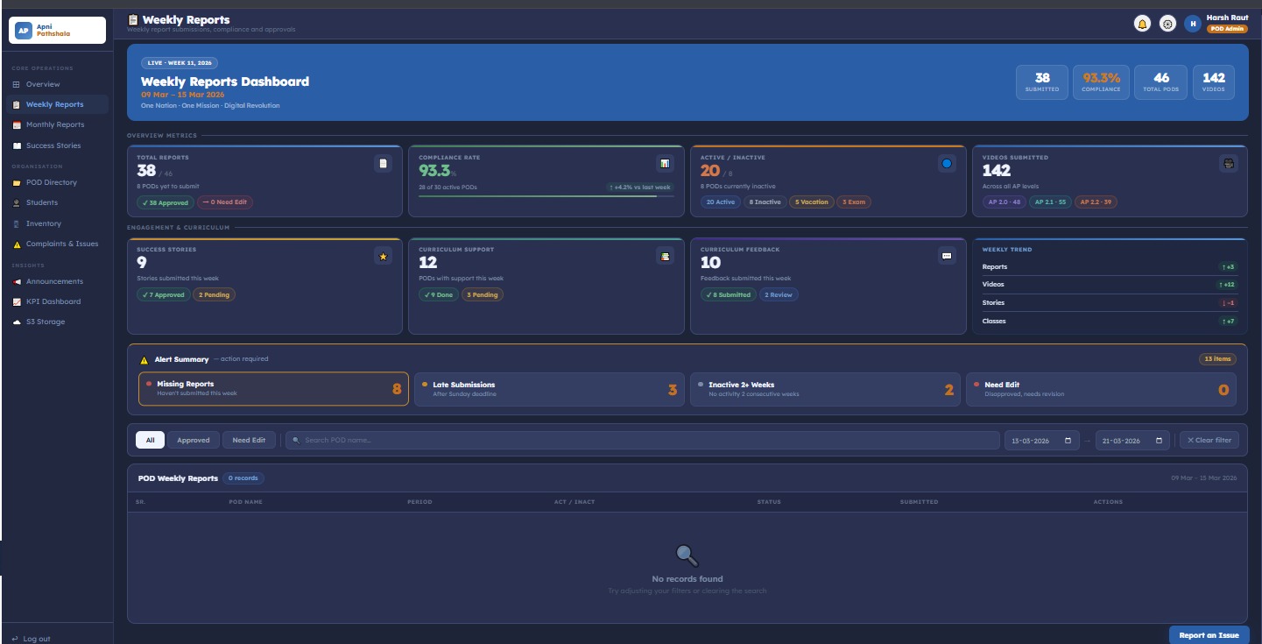The image size is (1262, 644).
Task: Click the settings gear in the header
Action: tap(1167, 24)
